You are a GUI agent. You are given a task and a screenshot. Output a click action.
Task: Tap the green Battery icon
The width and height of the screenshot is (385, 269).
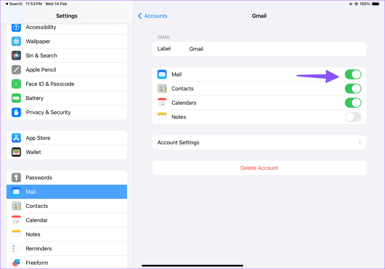coord(16,98)
